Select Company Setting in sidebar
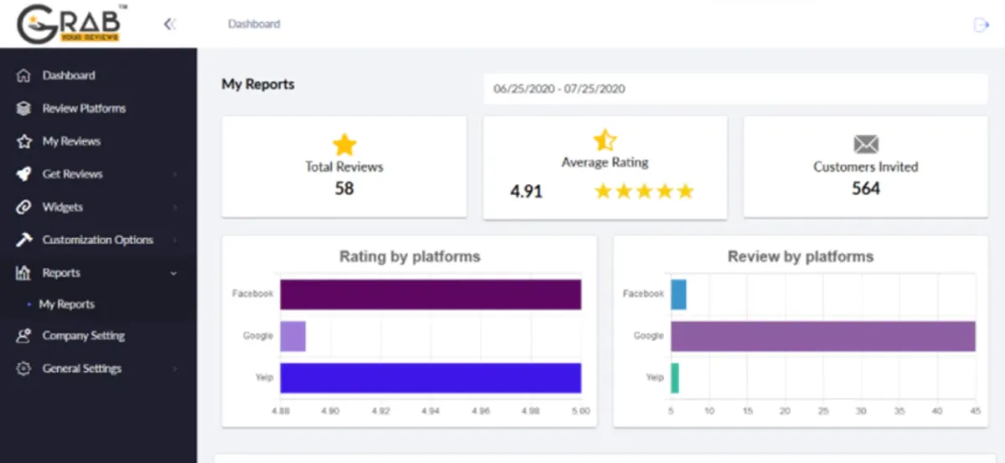The image size is (1005, 463). [x=84, y=336]
